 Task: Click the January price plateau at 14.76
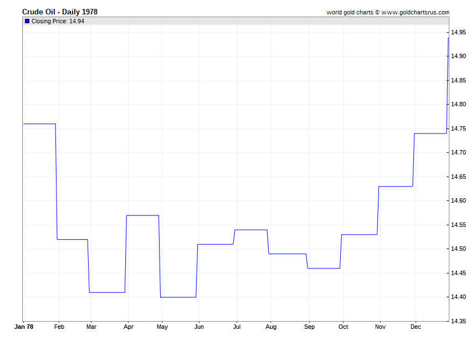click(x=39, y=123)
